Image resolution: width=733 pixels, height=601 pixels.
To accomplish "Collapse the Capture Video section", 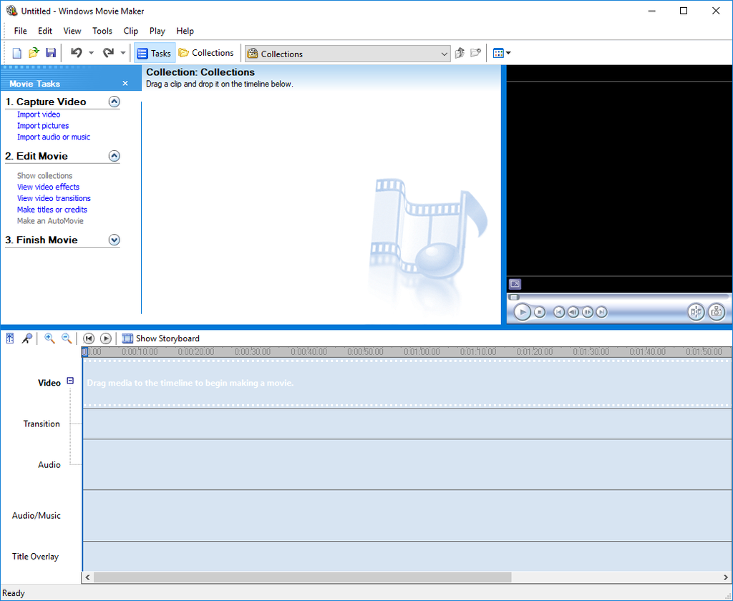I will click(x=114, y=101).
